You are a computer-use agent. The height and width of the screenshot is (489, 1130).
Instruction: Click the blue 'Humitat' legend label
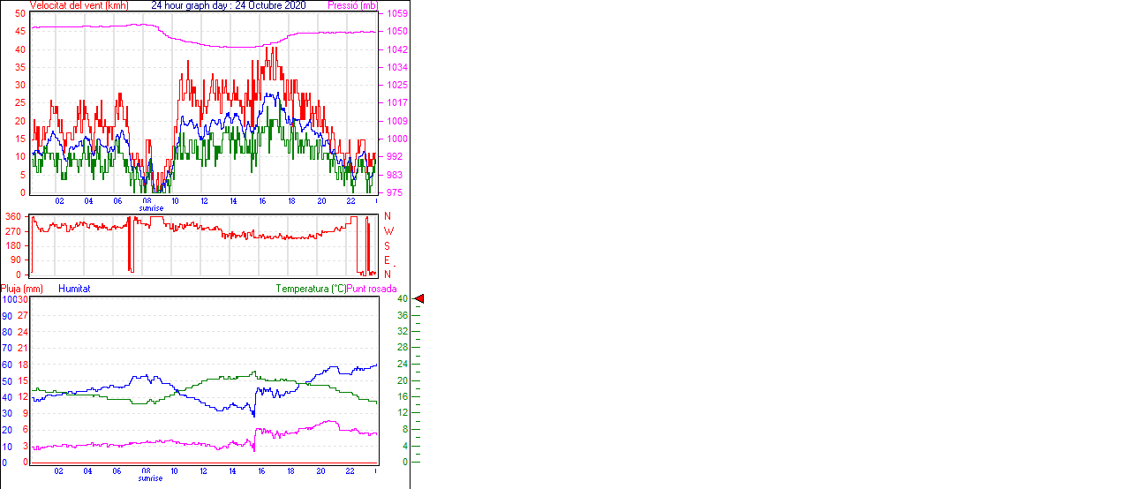pos(74,289)
